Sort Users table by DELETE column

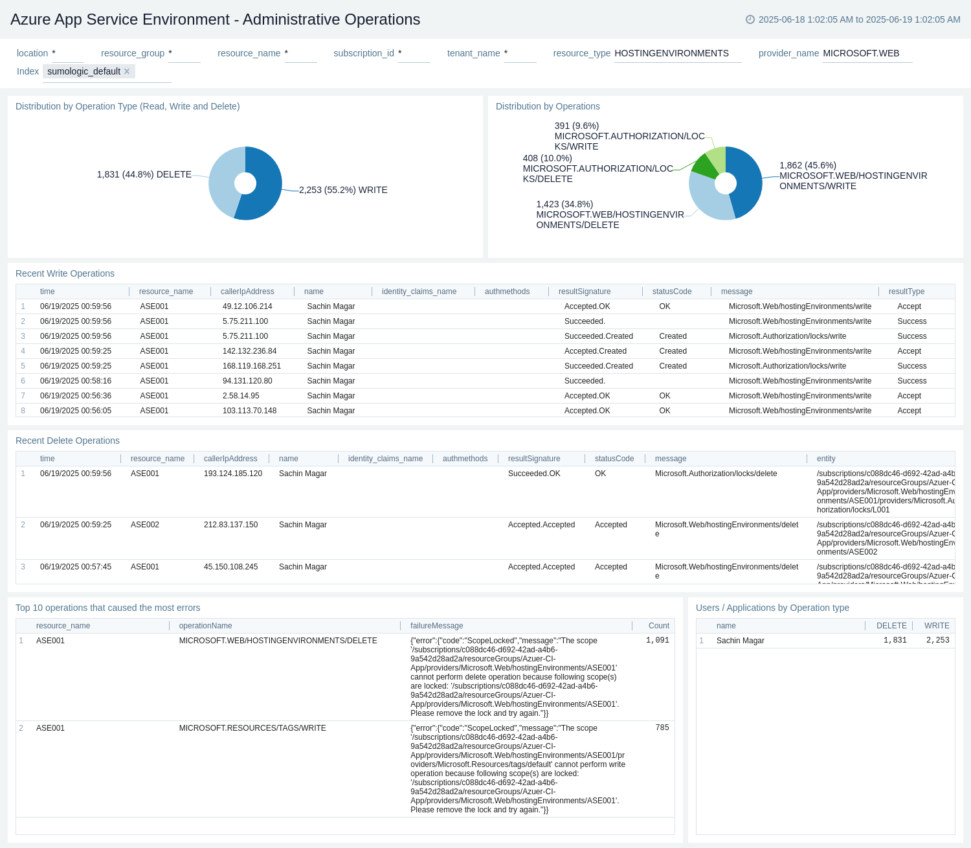coord(891,626)
